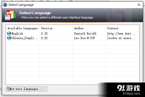Click the flags icon in the Select Language banner

click(10, 15)
